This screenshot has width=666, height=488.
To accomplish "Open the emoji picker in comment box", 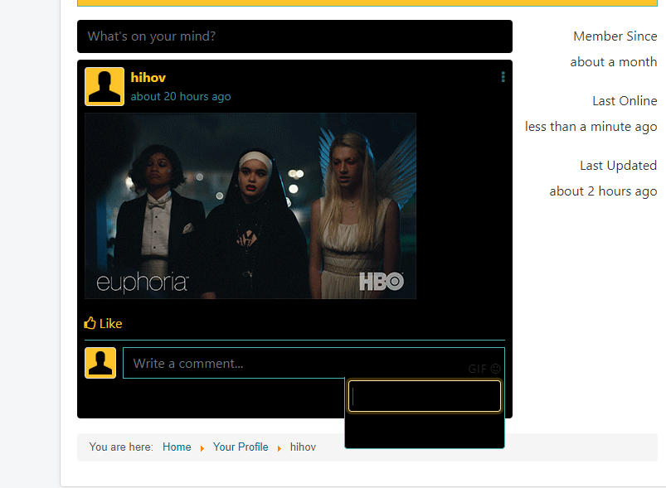I will 495,369.
